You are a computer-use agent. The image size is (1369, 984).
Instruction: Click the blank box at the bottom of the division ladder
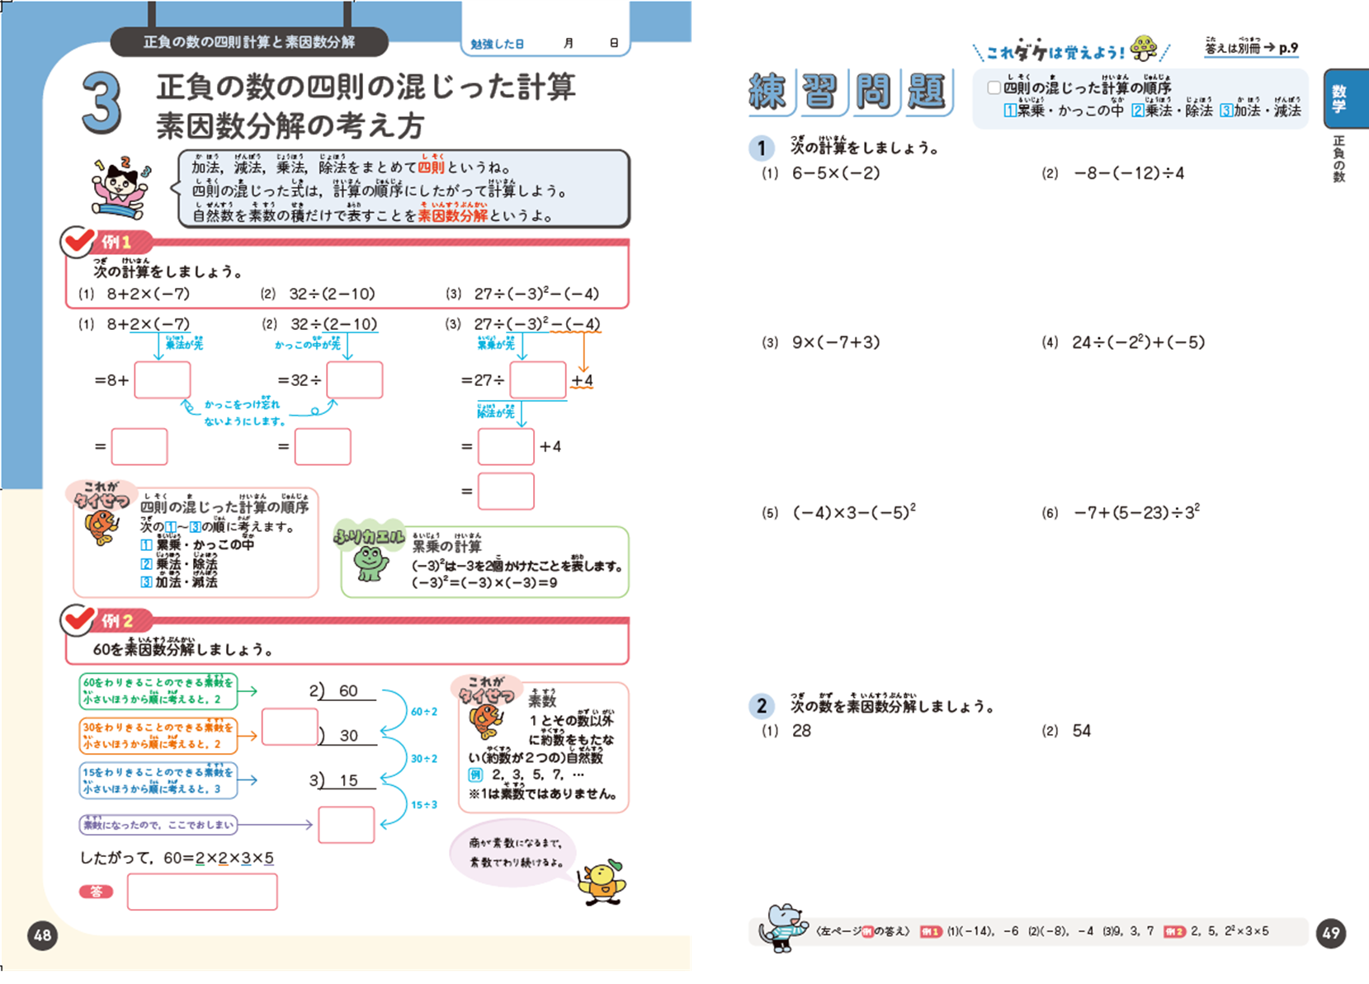coord(347,824)
